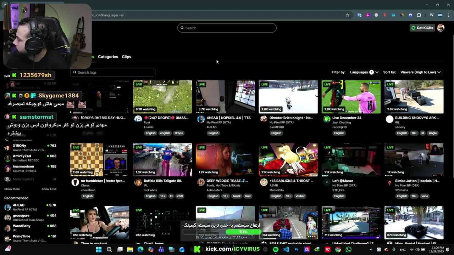Show hidden system tray icons
454x255 pixels.
[371, 250]
